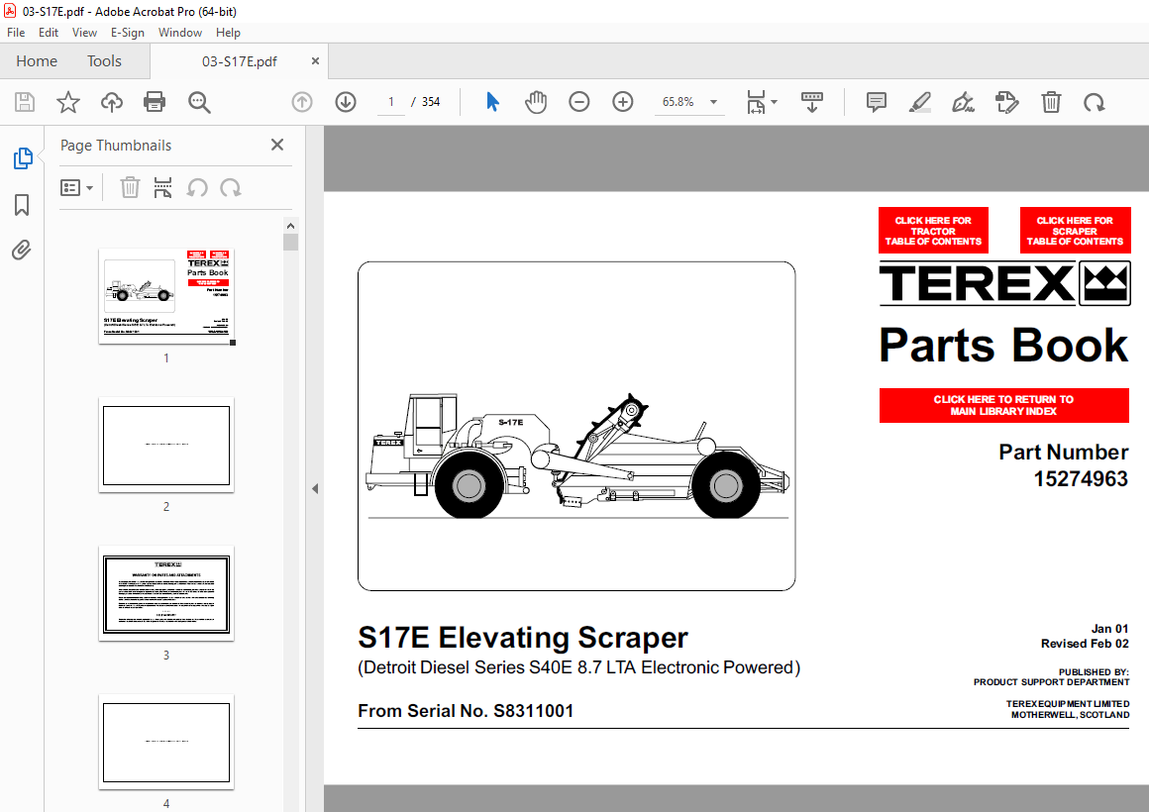Go to next page arrow

tap(345, 102)
